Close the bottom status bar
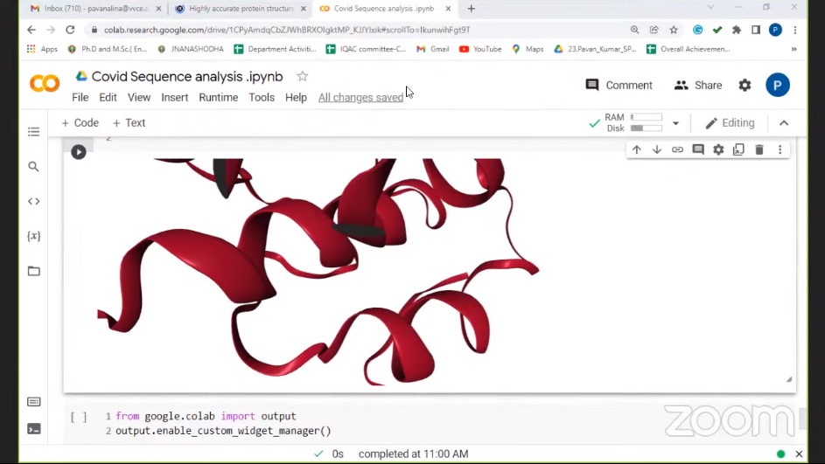The width and height of the screenshot is (825, 464). click(x=799, y=454)
